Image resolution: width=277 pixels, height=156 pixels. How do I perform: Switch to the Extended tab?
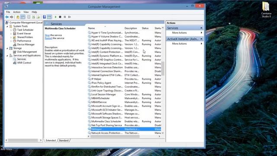tap(51, 140)
